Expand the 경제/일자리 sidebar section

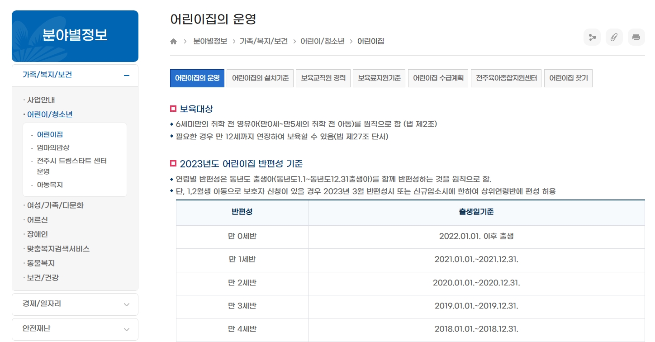tap(75, 304)
